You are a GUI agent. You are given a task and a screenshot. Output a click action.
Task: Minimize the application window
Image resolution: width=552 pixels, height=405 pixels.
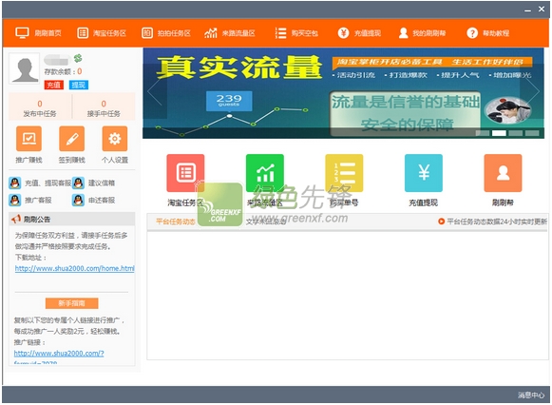point(527,10)
